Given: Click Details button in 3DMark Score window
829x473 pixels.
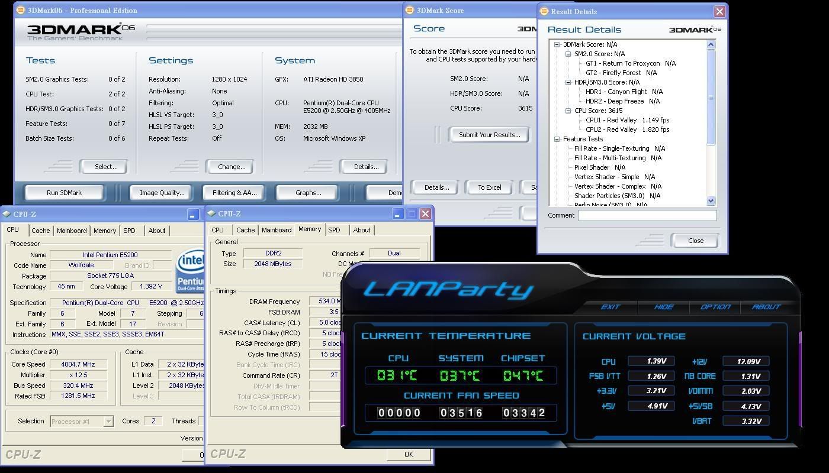Looking at the screenshot, I should coord(436,187).
